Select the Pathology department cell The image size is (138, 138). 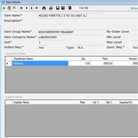tap(40, 63)
